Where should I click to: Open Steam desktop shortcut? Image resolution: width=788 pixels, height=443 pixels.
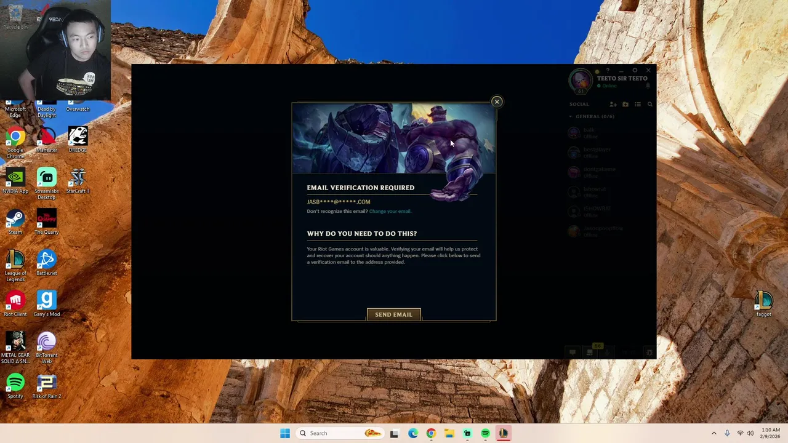tap(15, 222)
